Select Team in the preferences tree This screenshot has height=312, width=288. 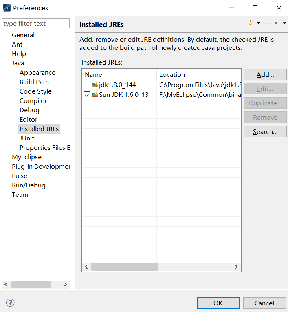point(20,195)
